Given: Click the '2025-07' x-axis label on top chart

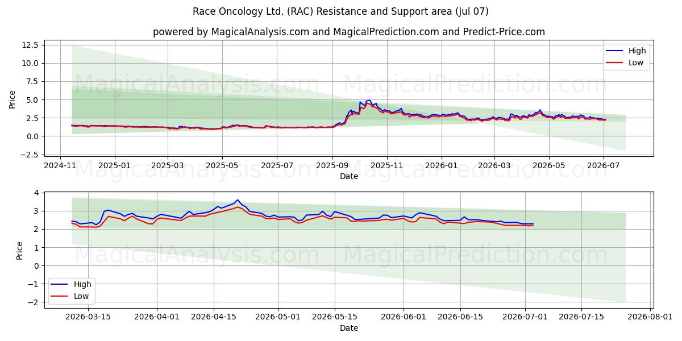Looking at the screenshot, I should [x=277, y=165].
